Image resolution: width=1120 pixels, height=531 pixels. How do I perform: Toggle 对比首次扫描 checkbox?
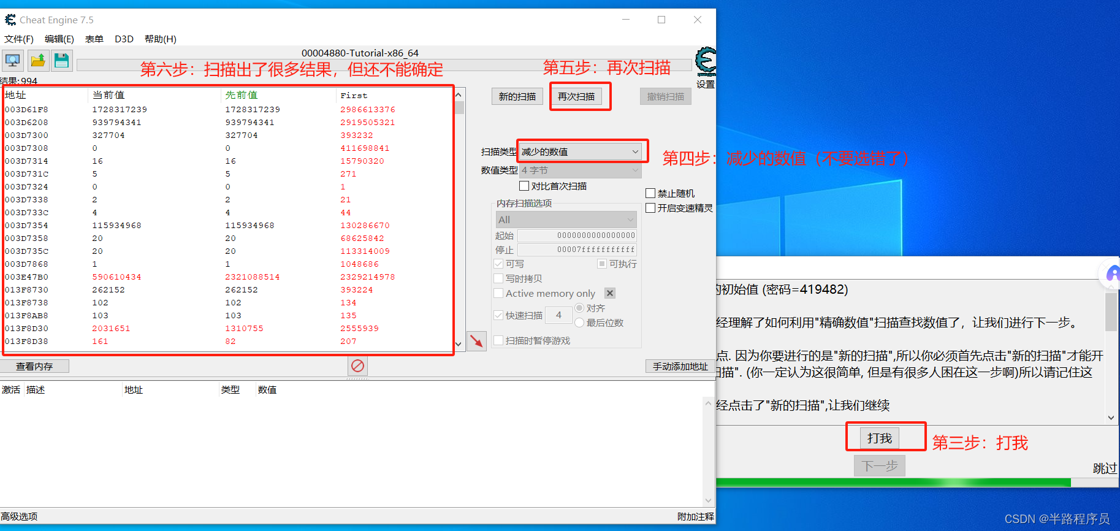pos(524,186)
